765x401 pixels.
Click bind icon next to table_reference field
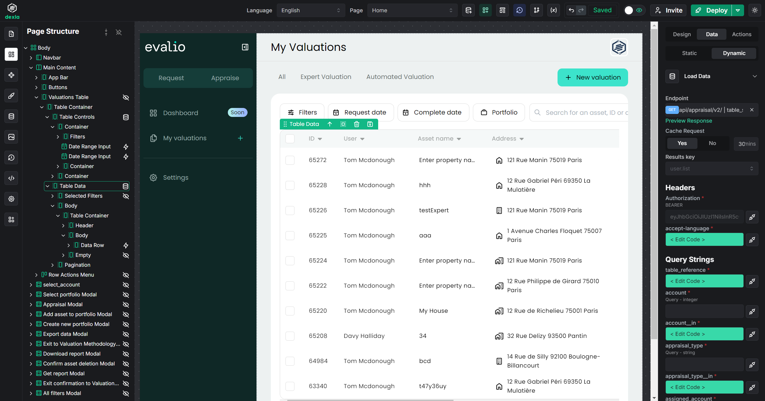coord(752,281)
